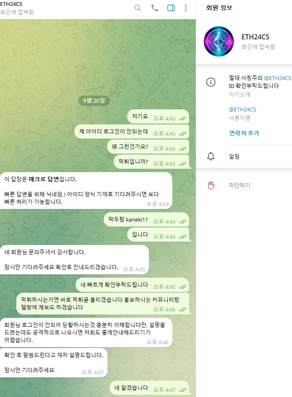Click the ETH24CS chat header title

11,4
